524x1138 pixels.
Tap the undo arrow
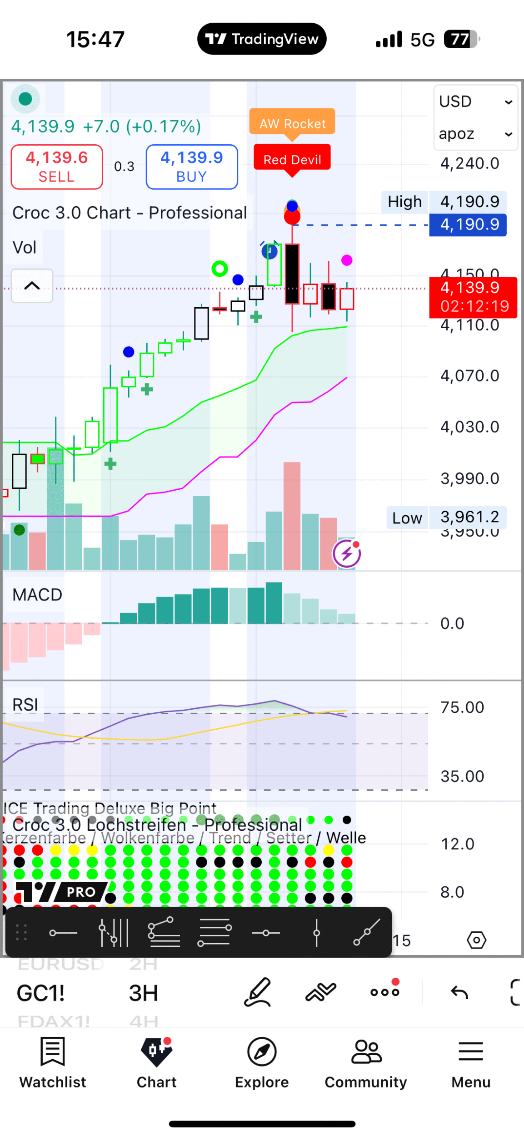[x=459, y=992]
